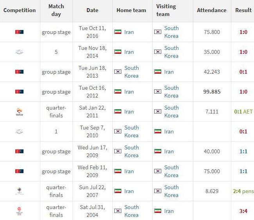Open South Korea visiting link for Nov 18, 2014
Viewport: 254px width, 220px height.
(171, 52)
